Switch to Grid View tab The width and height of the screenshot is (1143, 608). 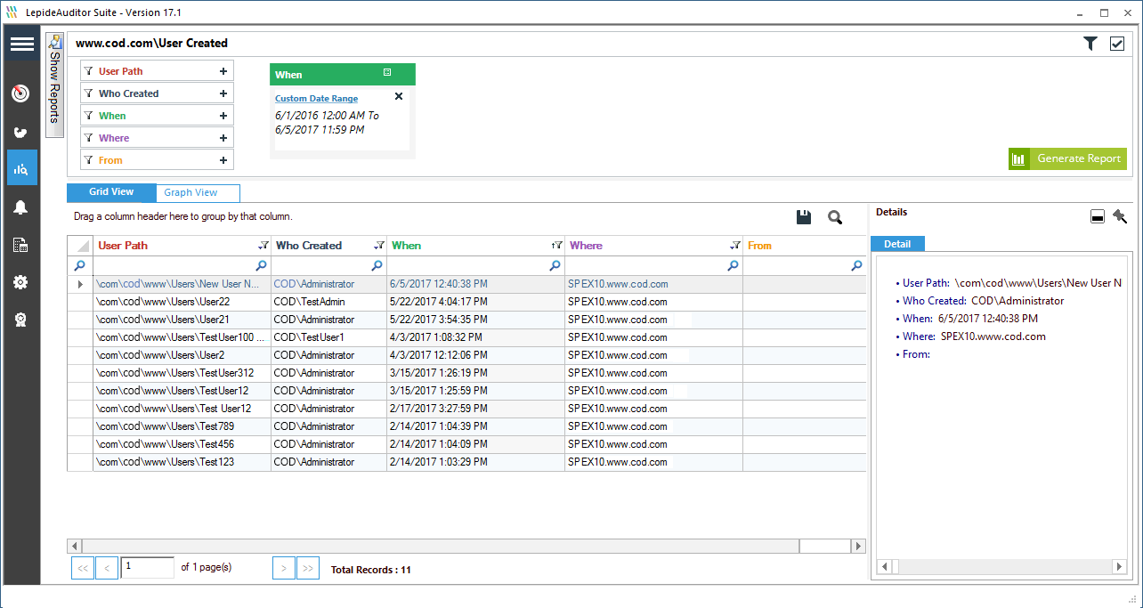[111, 192]
